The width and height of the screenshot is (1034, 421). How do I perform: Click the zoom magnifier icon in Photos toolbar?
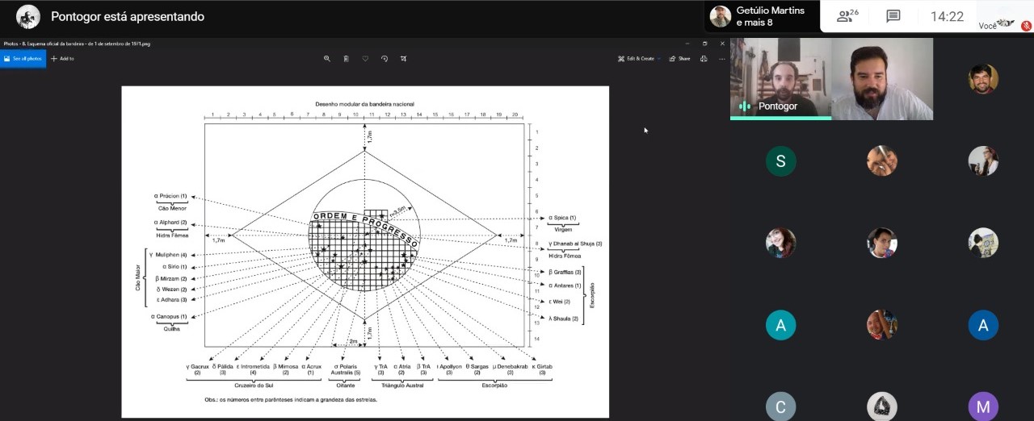pos(327,59)
